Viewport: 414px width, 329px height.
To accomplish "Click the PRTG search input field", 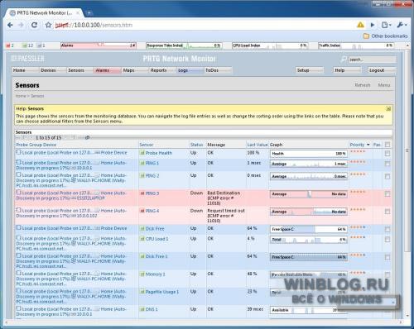I will coord(372,60).
